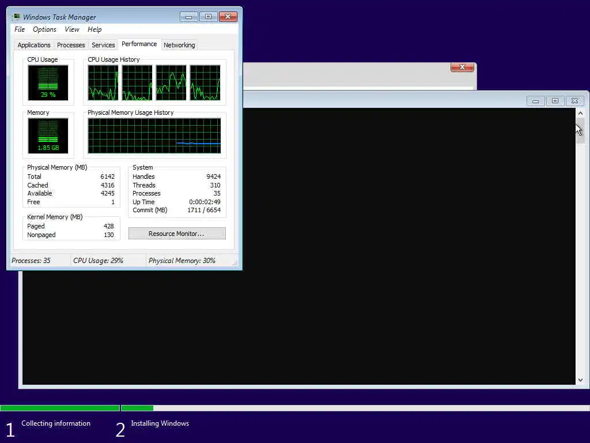Click the Available memory value 4245
Viewport: 590px width, 443px height.
107,194
